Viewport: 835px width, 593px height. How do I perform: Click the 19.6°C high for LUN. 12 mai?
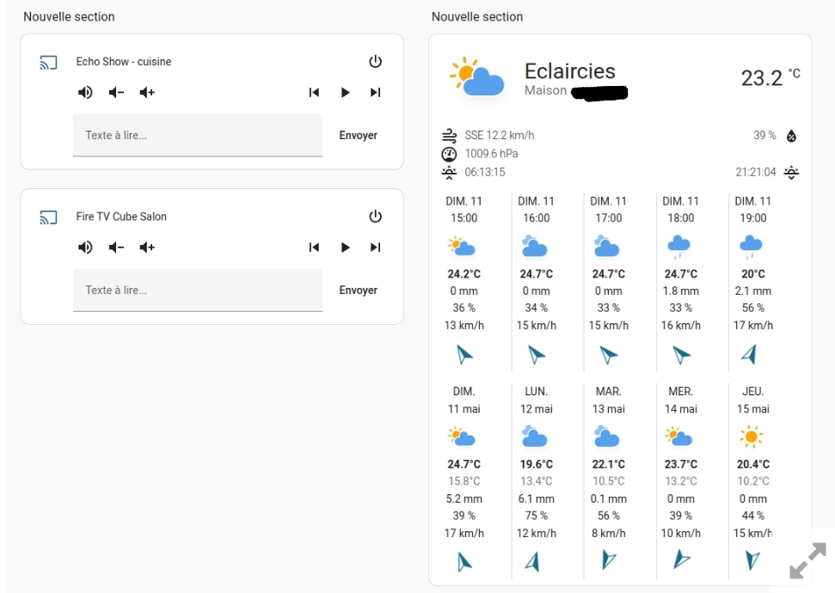[537, 464]
